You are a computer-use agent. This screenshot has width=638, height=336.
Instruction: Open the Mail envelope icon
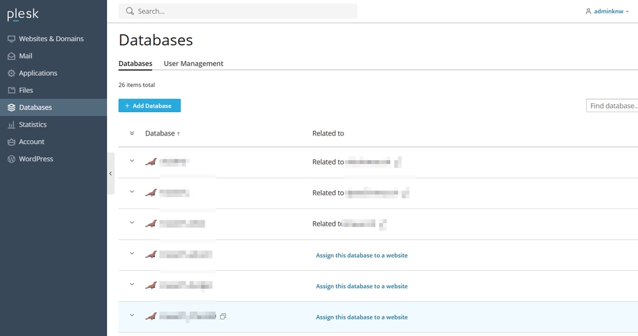point(11,56)
